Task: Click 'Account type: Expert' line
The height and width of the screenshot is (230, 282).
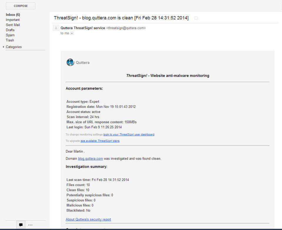Action: click(x=83, y=102)
